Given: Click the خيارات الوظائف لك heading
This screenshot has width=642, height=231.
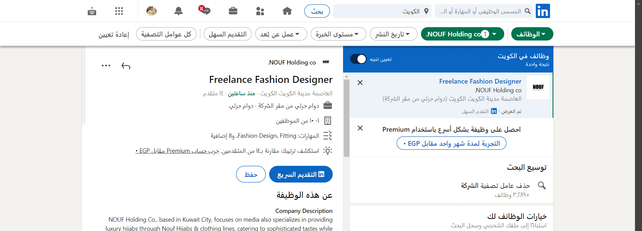Looking at the screenshot, I should pyautogui.click(x=517, y=217).
